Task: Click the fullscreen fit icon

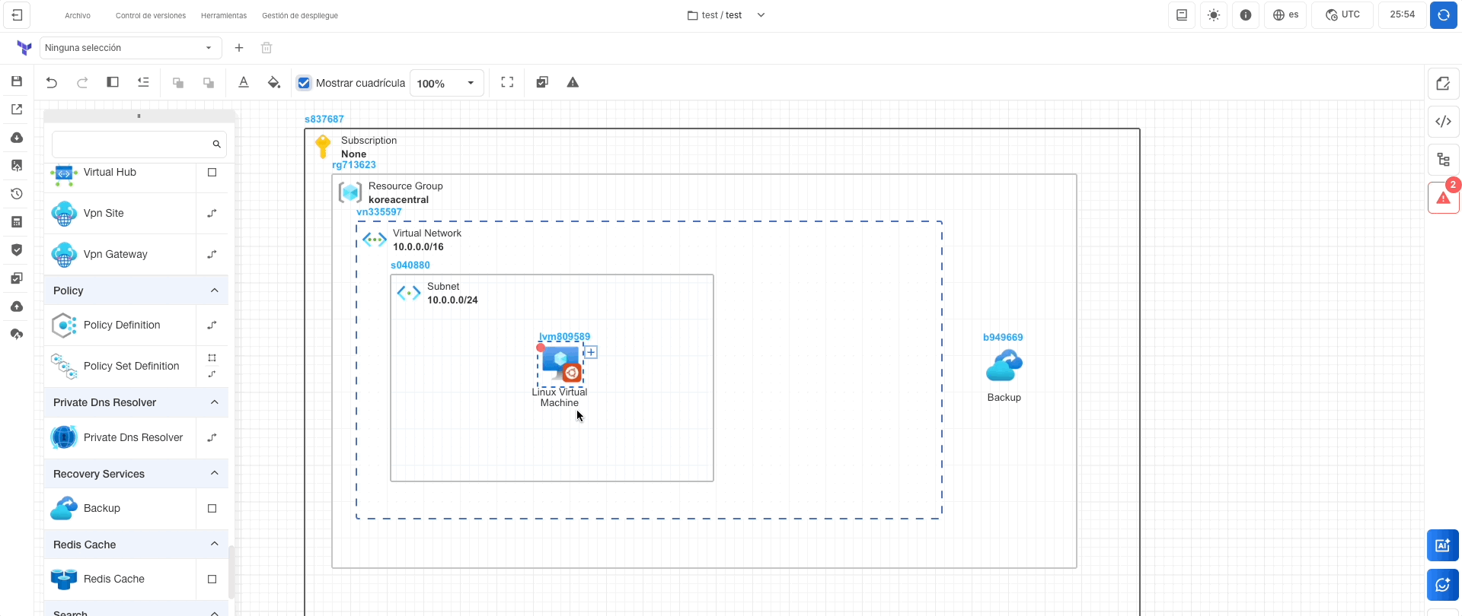Action: point(507,83)
